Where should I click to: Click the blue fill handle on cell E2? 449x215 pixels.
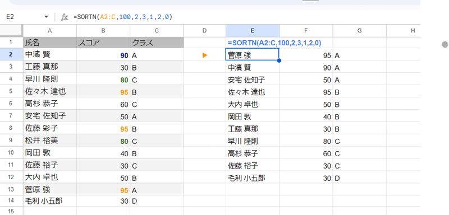pyautogui.click(x=279, y=60)
